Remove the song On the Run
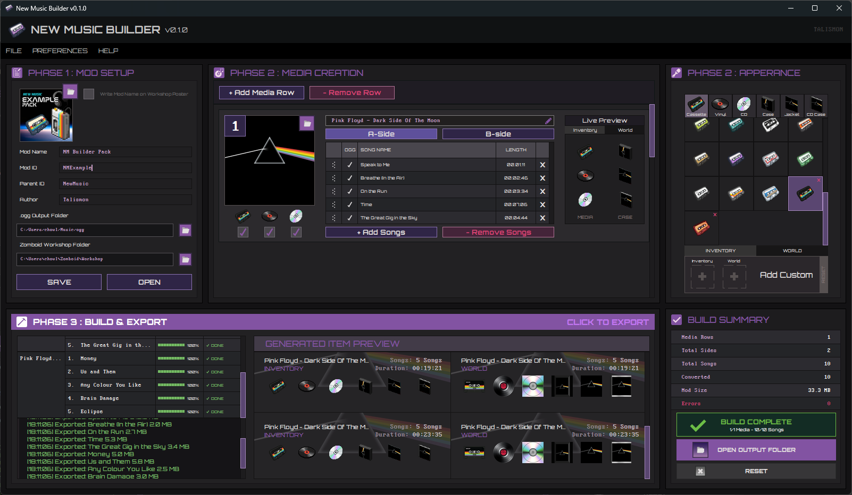852x495 pixels. 542,191
